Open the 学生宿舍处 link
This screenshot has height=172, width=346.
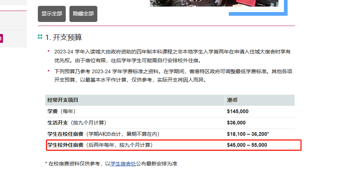click(123, 164)
